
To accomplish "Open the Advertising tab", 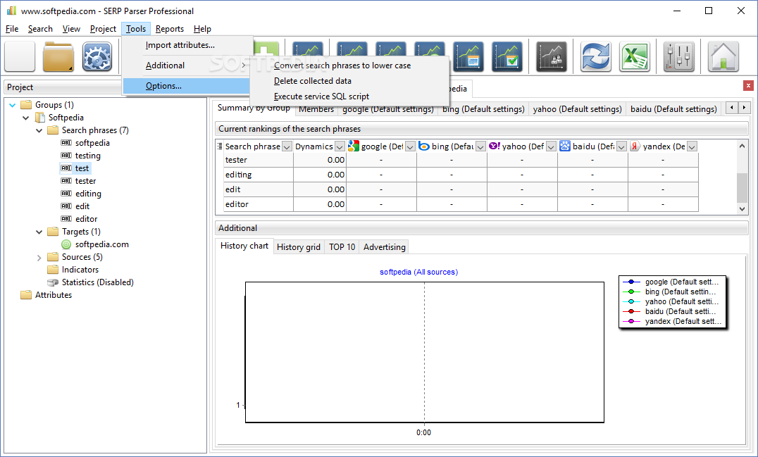I will click(385, 247).
